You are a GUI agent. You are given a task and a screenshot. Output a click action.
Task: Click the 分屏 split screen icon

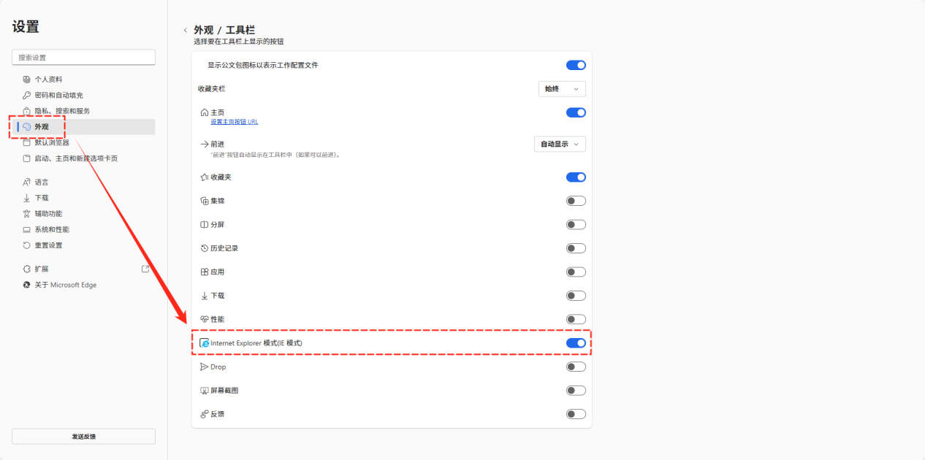[x=205, y=225]
